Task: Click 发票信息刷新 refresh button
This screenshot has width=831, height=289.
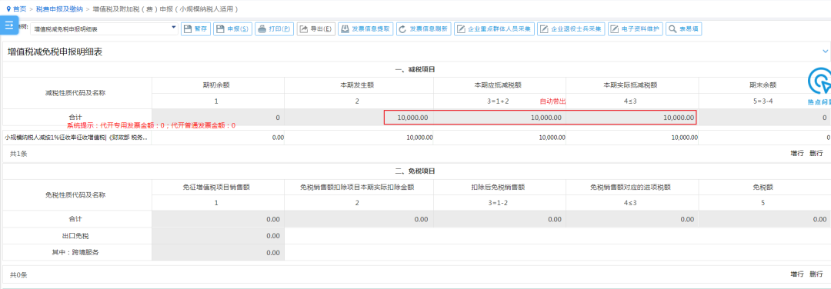Action: click(423, 29)
